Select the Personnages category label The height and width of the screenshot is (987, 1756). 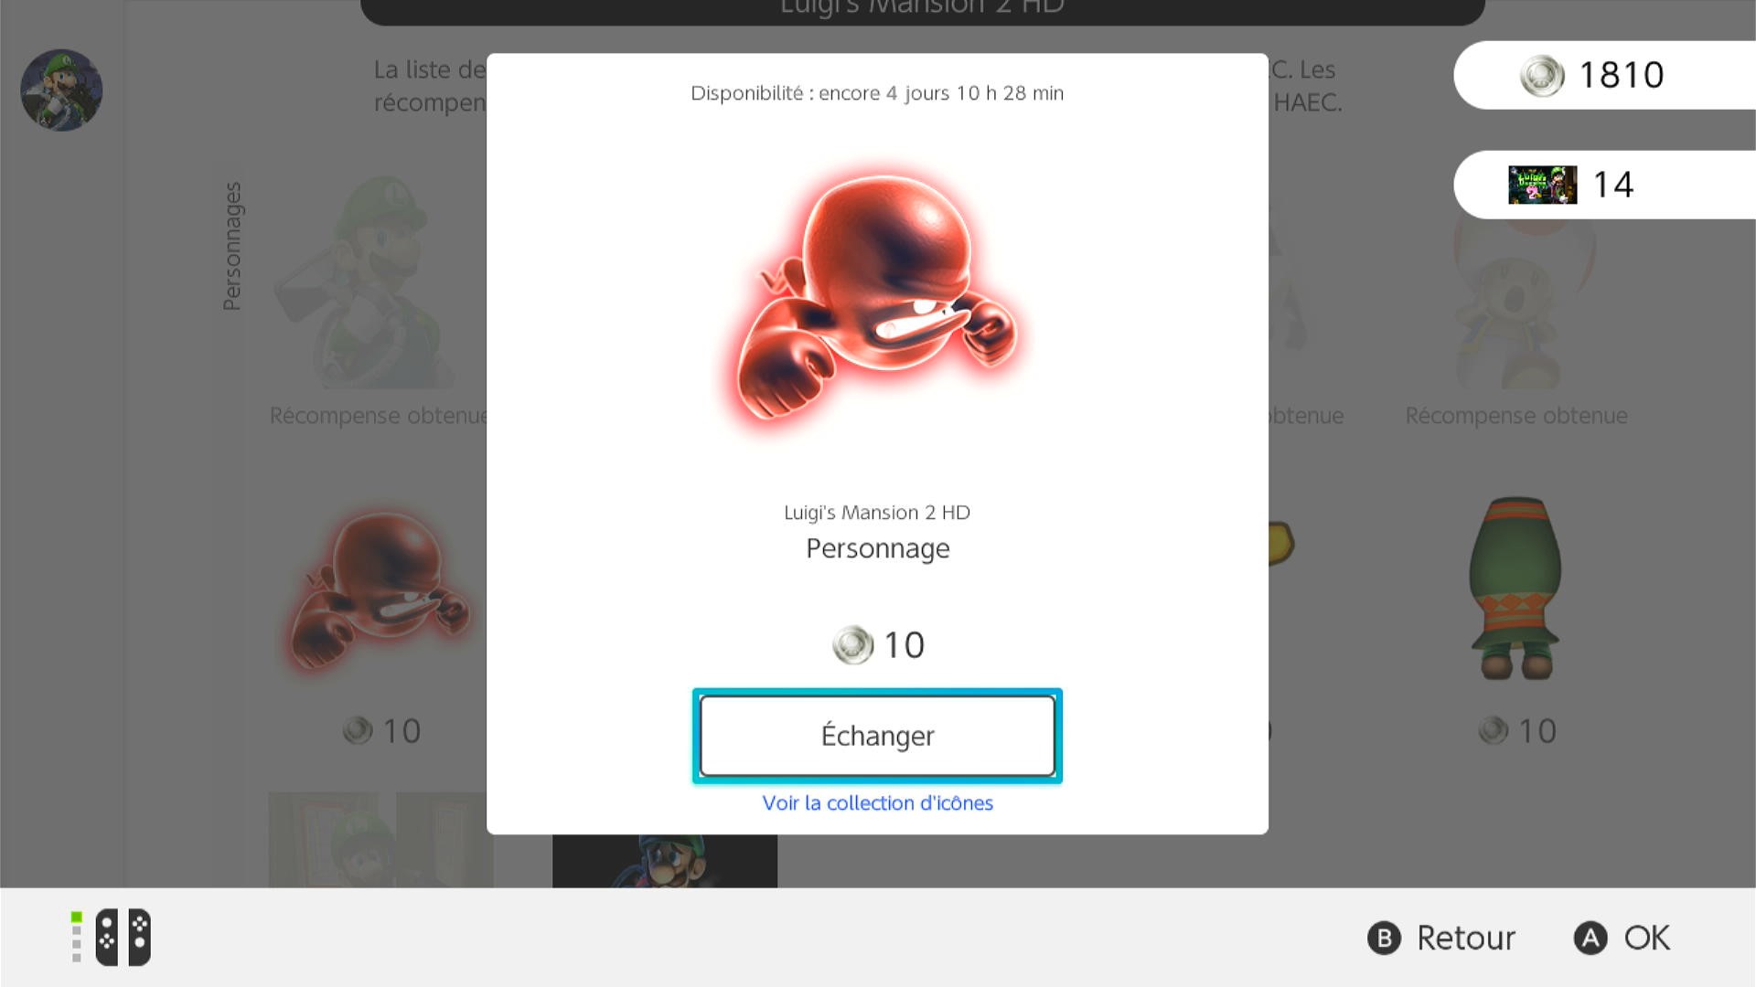pyautogui.click(x=232, y=246)
